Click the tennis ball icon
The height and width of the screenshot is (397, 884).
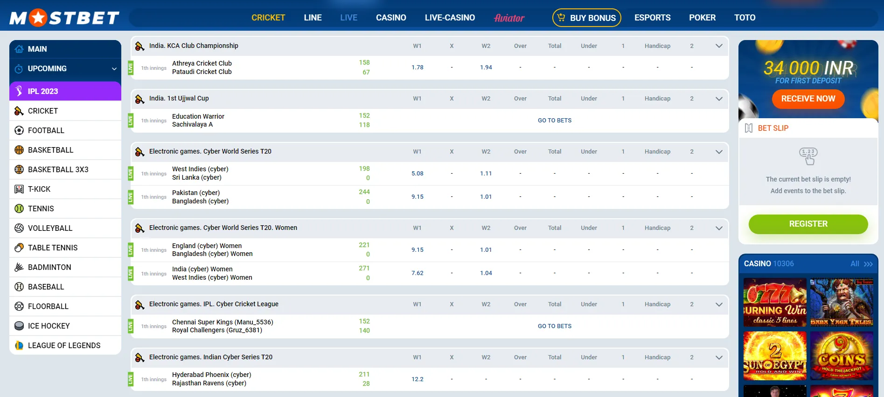(x=19, y=209)
